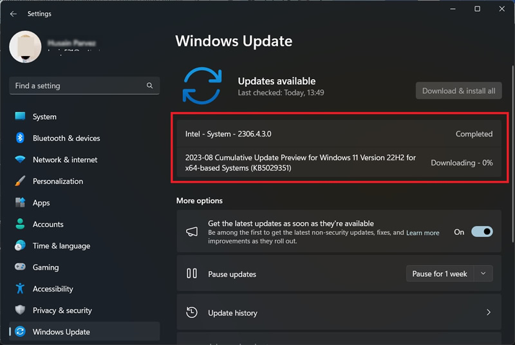This screenshot has width=515, height=345.
Task: Click the Downloading - 0% status
Action: [462, 163]
